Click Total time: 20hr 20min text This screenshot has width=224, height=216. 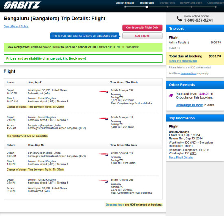click(124, 82)
